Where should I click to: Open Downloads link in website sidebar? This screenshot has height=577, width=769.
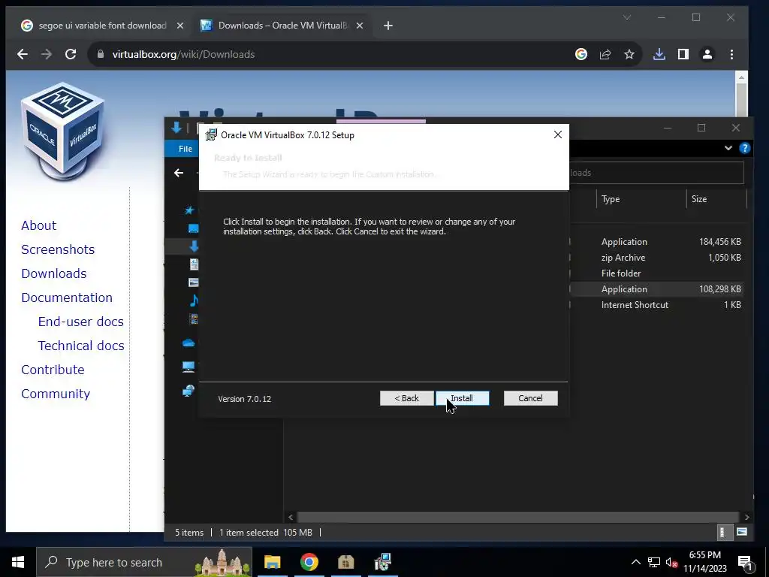[x=54, y=273]
